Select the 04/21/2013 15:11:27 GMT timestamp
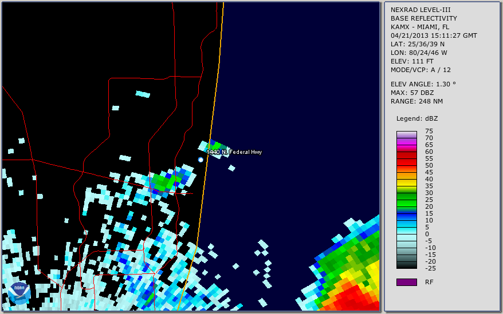This screenshot has width=503, height=314. pyautogui.click(x=434, y=35)
